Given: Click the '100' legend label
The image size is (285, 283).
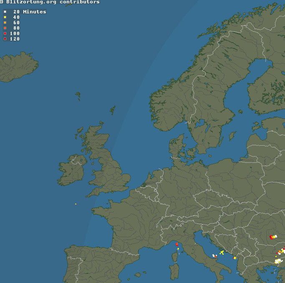Looking at the screenshot, I should (15, 33).
